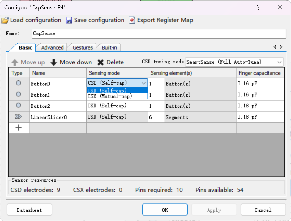Open LinearSlider0 sensing mode cell
291x221 pixels.
pyautogui.click(x=117, y=117)
